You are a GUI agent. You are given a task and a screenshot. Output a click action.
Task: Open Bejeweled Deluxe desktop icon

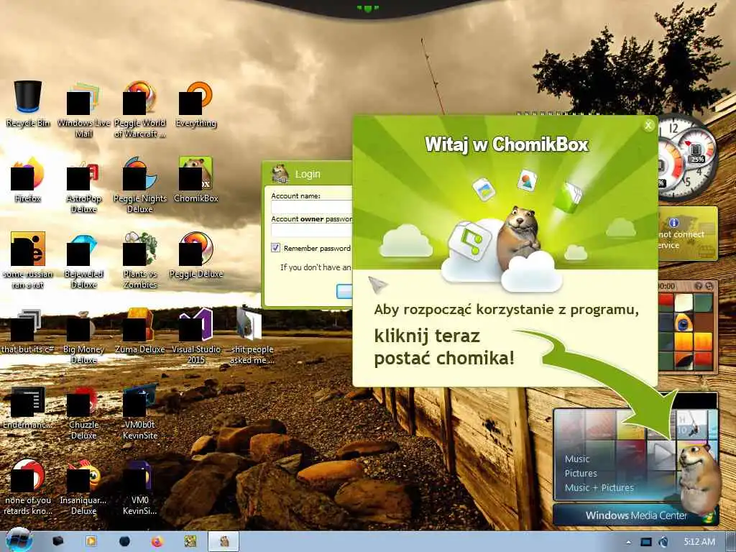click(83, 260)
